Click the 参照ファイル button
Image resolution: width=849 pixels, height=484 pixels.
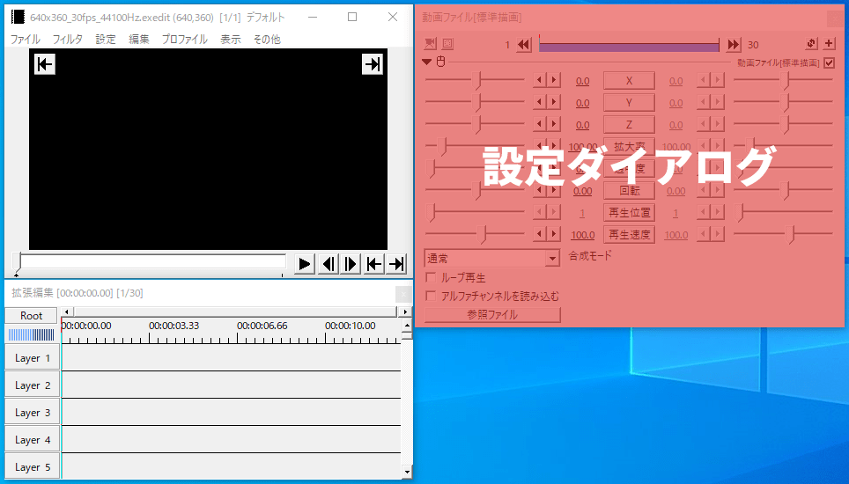[492, 315]
